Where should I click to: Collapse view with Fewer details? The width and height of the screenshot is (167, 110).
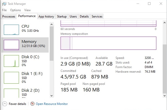[17, 104]
